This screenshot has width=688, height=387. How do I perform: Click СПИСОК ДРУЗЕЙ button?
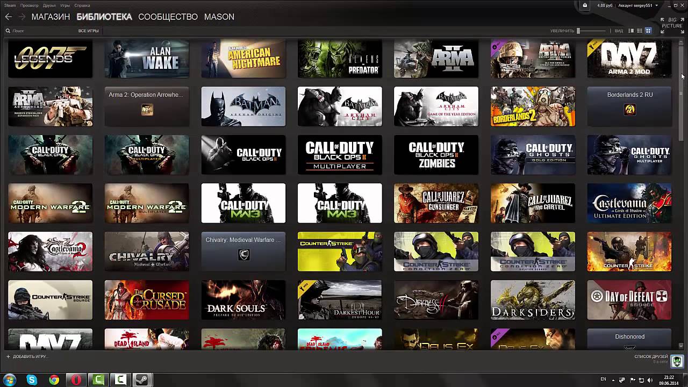(x=651, y=356)
